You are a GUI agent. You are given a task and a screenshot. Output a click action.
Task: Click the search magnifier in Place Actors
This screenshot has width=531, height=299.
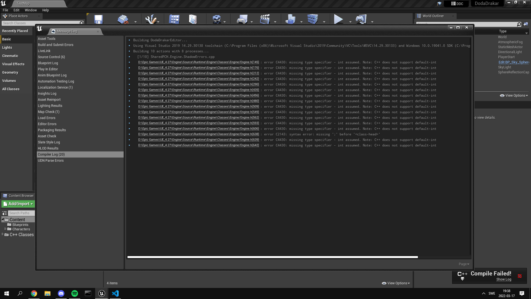pos(81,23)
